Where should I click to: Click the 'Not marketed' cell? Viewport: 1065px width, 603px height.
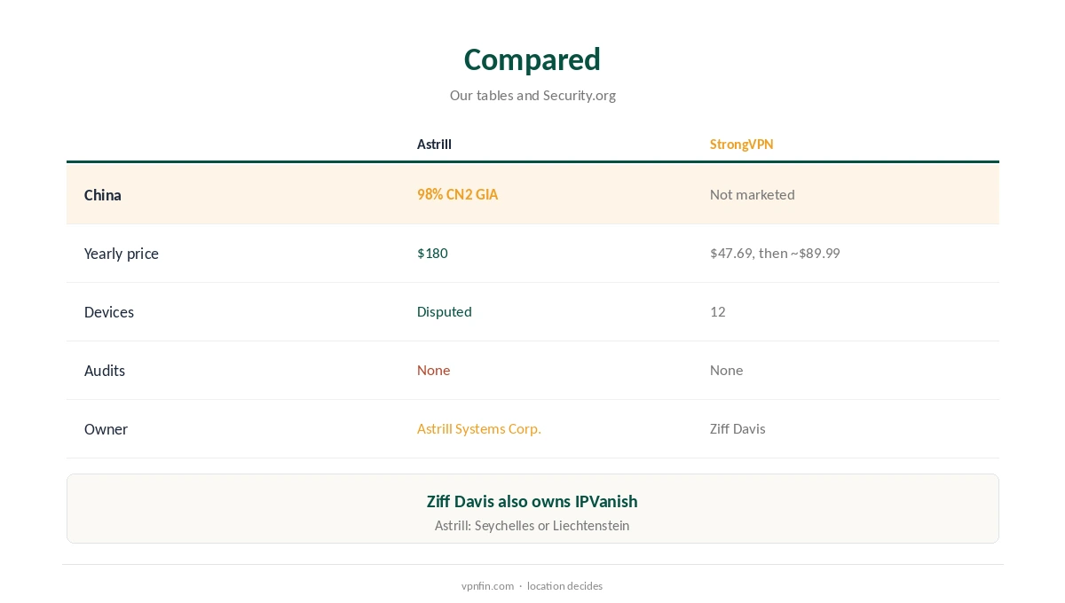752,194
